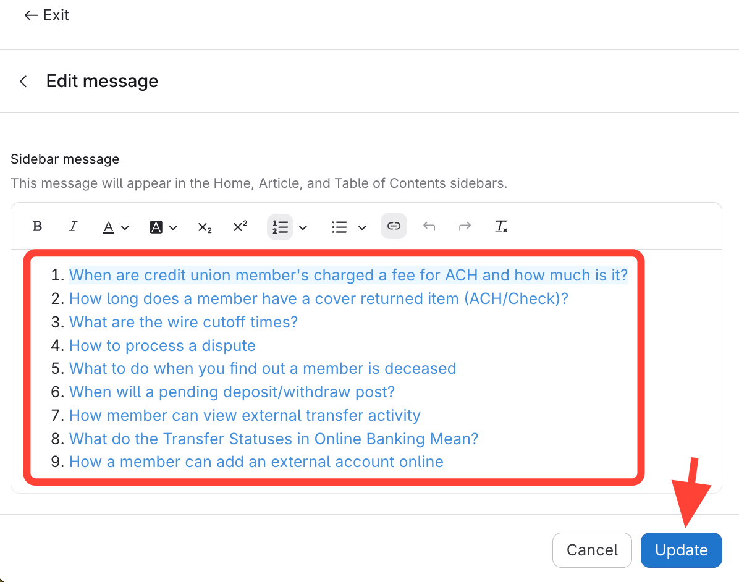Screen dimensions: 739x582
Task: Click the insert link icon
Action: coord(394,226)
